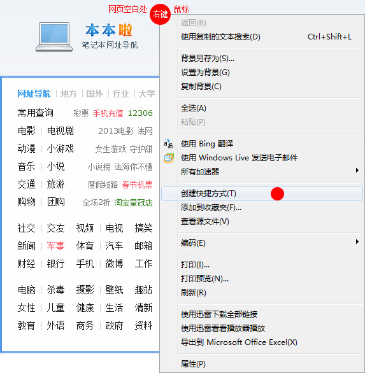
Task: Expand the 编码(E) submenu arrow
Action: [357, 242]
